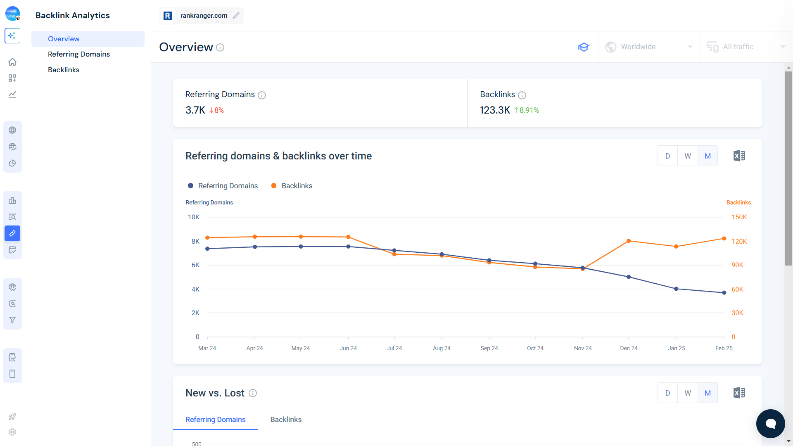Export chart data via the Excel icon

tap(739, 156)
